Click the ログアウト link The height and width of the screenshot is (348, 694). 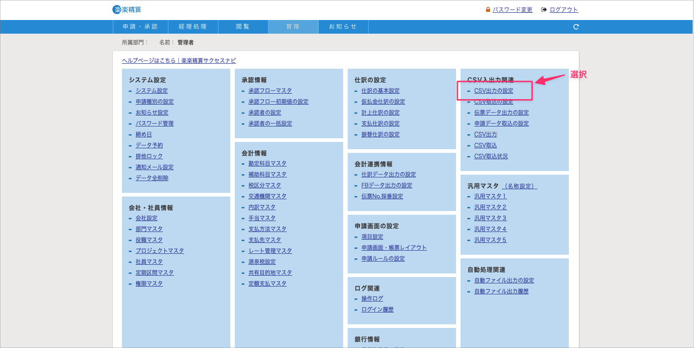click(x=564, y=10)
